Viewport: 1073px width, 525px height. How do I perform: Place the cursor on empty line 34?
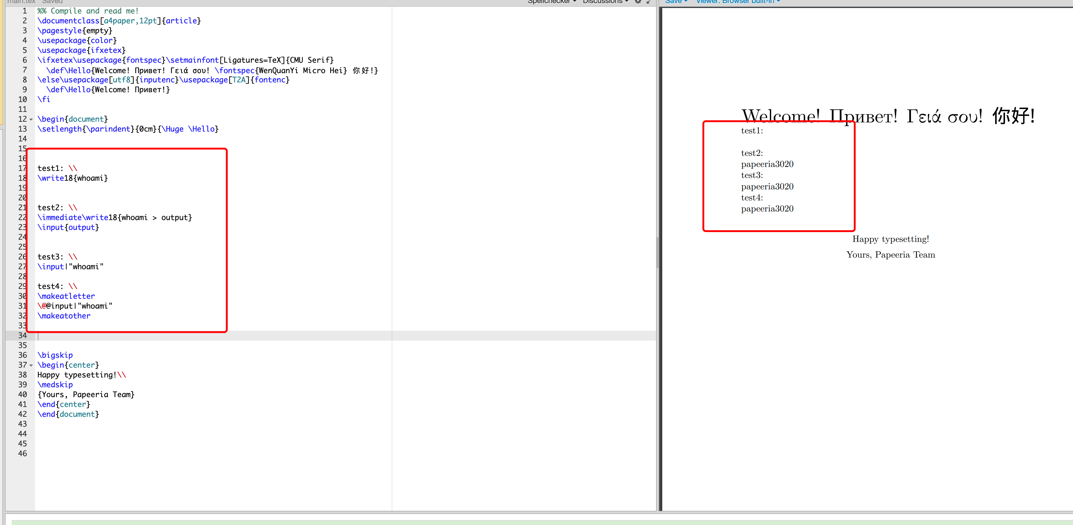pyautogui.click(x=167, y=336)
